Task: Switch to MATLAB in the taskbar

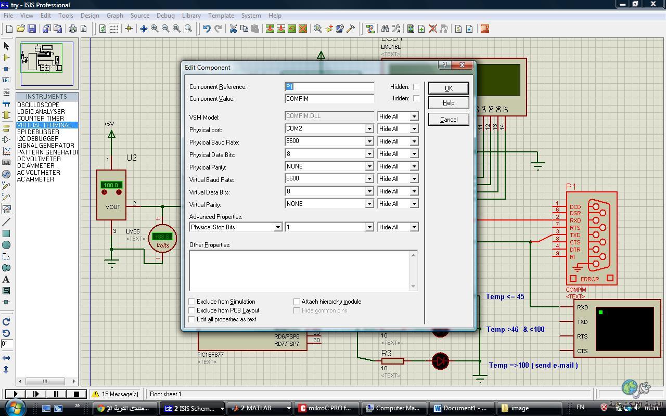Action: [259, 408]
